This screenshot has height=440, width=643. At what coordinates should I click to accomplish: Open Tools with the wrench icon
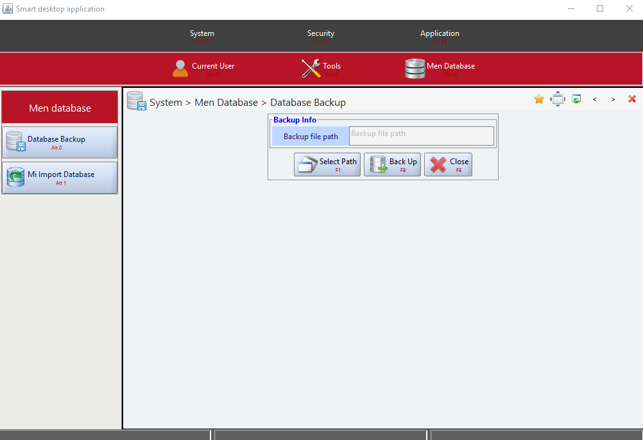pos(311,68)
